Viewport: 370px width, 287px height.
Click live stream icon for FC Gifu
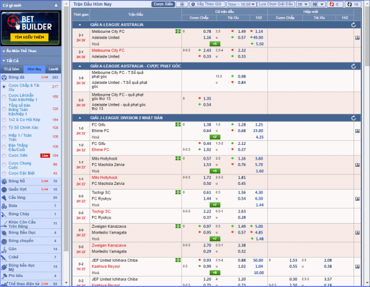pos(178,124)
